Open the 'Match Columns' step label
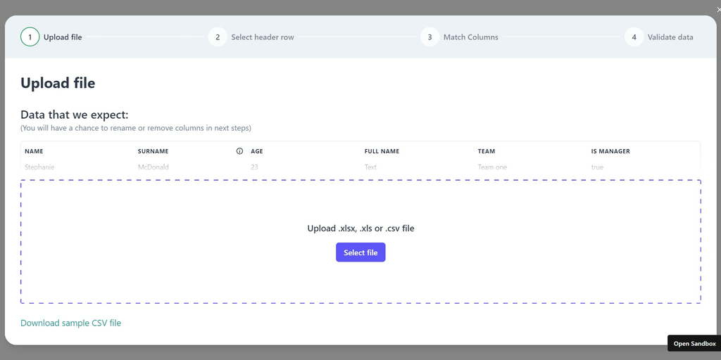This screenshot has width=721, height=360. click(470, 37)
